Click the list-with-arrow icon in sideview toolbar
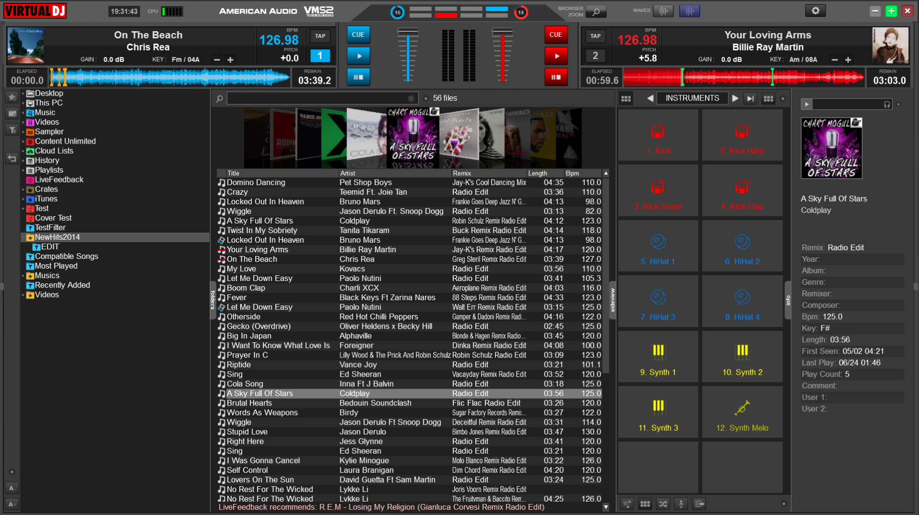The width and height of the screenshot is (919, 515). point(699,504)
